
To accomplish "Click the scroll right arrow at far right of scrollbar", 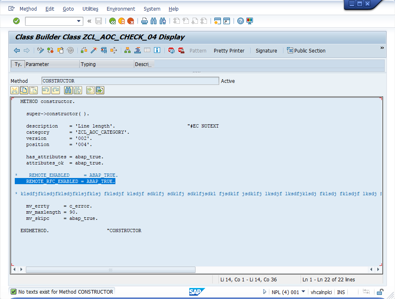I will (x=378, y=269).
